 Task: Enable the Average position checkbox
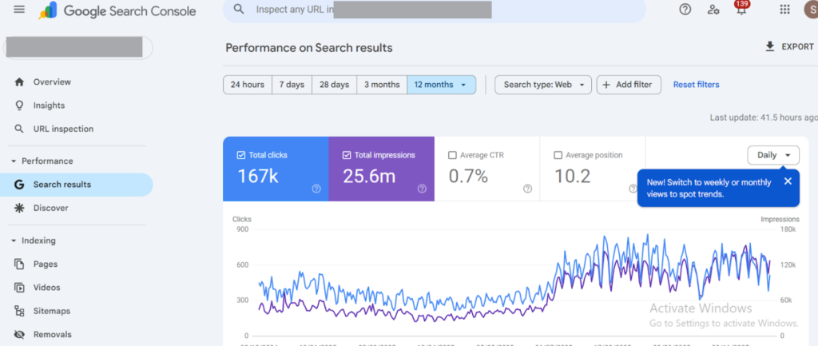click(558, 155)
